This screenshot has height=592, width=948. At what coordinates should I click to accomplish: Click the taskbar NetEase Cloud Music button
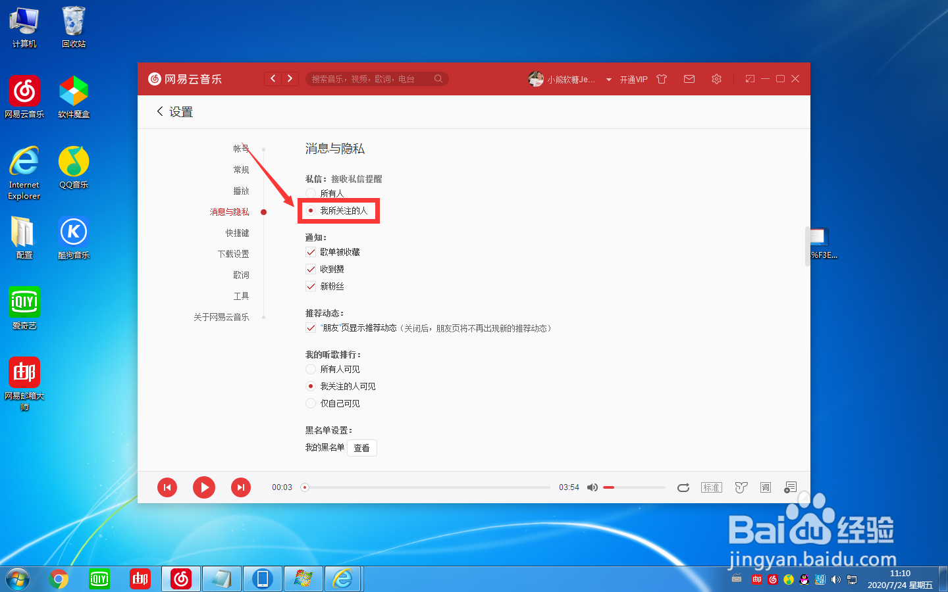(181, 579)
